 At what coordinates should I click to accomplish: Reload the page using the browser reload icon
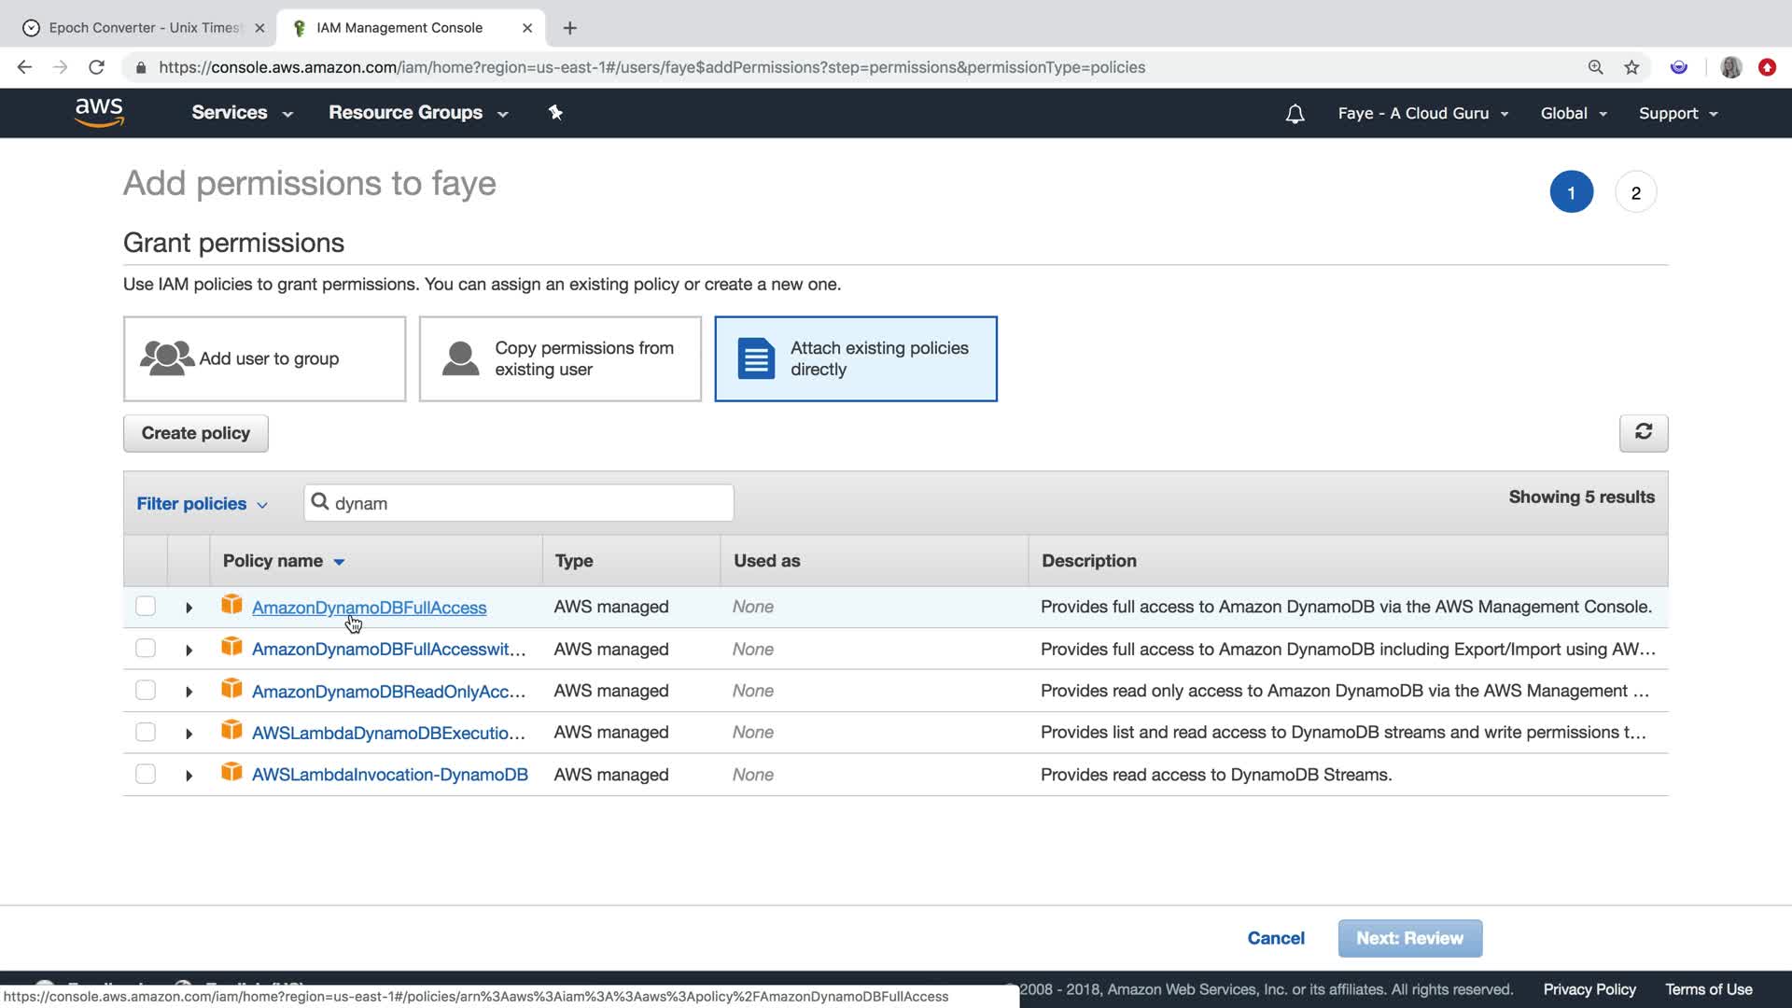(x=96, y=67)
